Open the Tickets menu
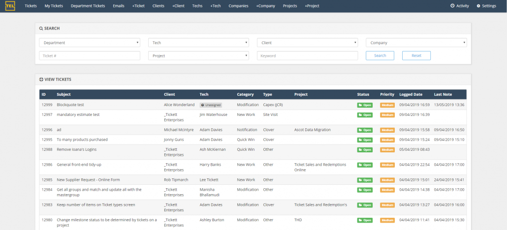507x230 pixels. (x=31, y=6)
